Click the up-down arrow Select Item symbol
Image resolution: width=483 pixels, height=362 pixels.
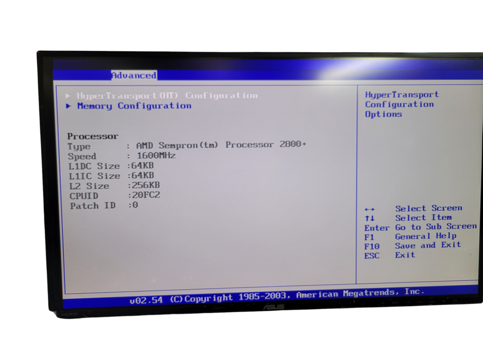coord(370,217)
